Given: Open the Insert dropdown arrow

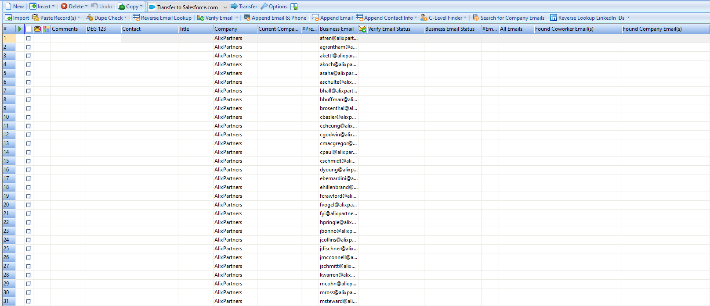Looking at the screenshot, I should point(54,7).
